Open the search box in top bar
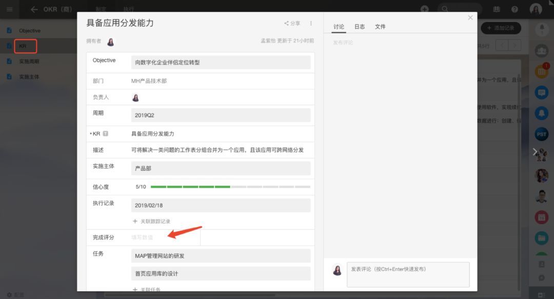This screenshot has width=554, height=299. pyautogui.click(x=459, y=9)
